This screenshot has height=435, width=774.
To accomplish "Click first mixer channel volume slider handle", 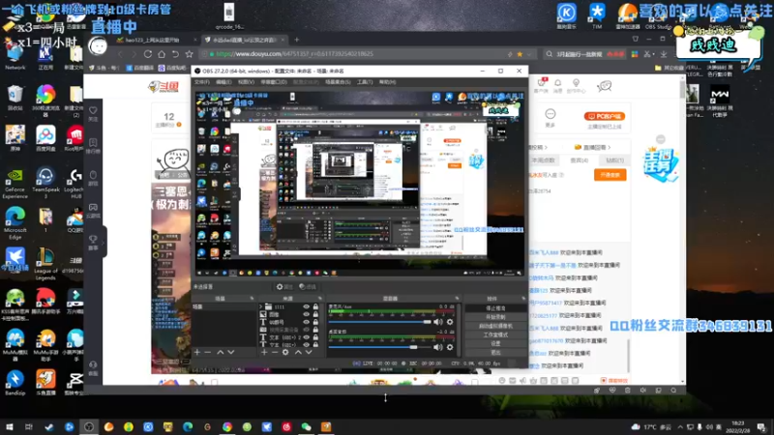I will click(427, 322).
